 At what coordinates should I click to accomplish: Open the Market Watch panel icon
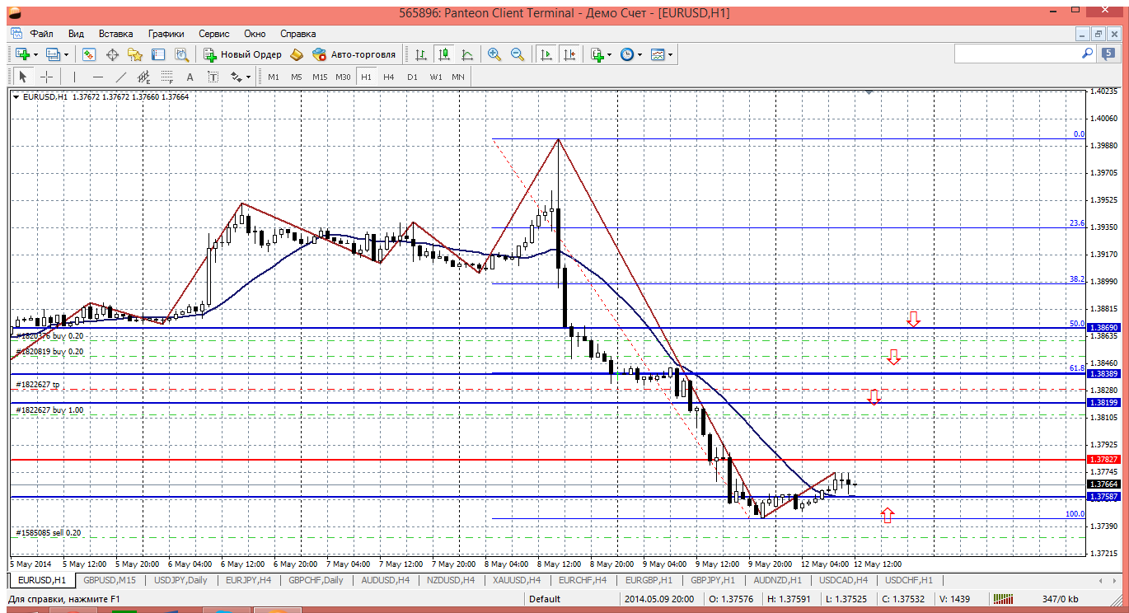(89, 54)
